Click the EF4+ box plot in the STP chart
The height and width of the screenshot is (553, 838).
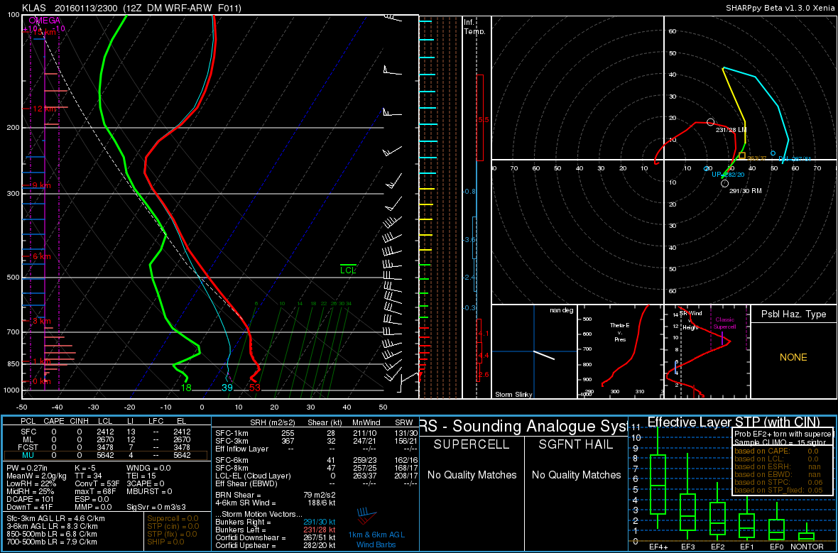coord(658,484)
